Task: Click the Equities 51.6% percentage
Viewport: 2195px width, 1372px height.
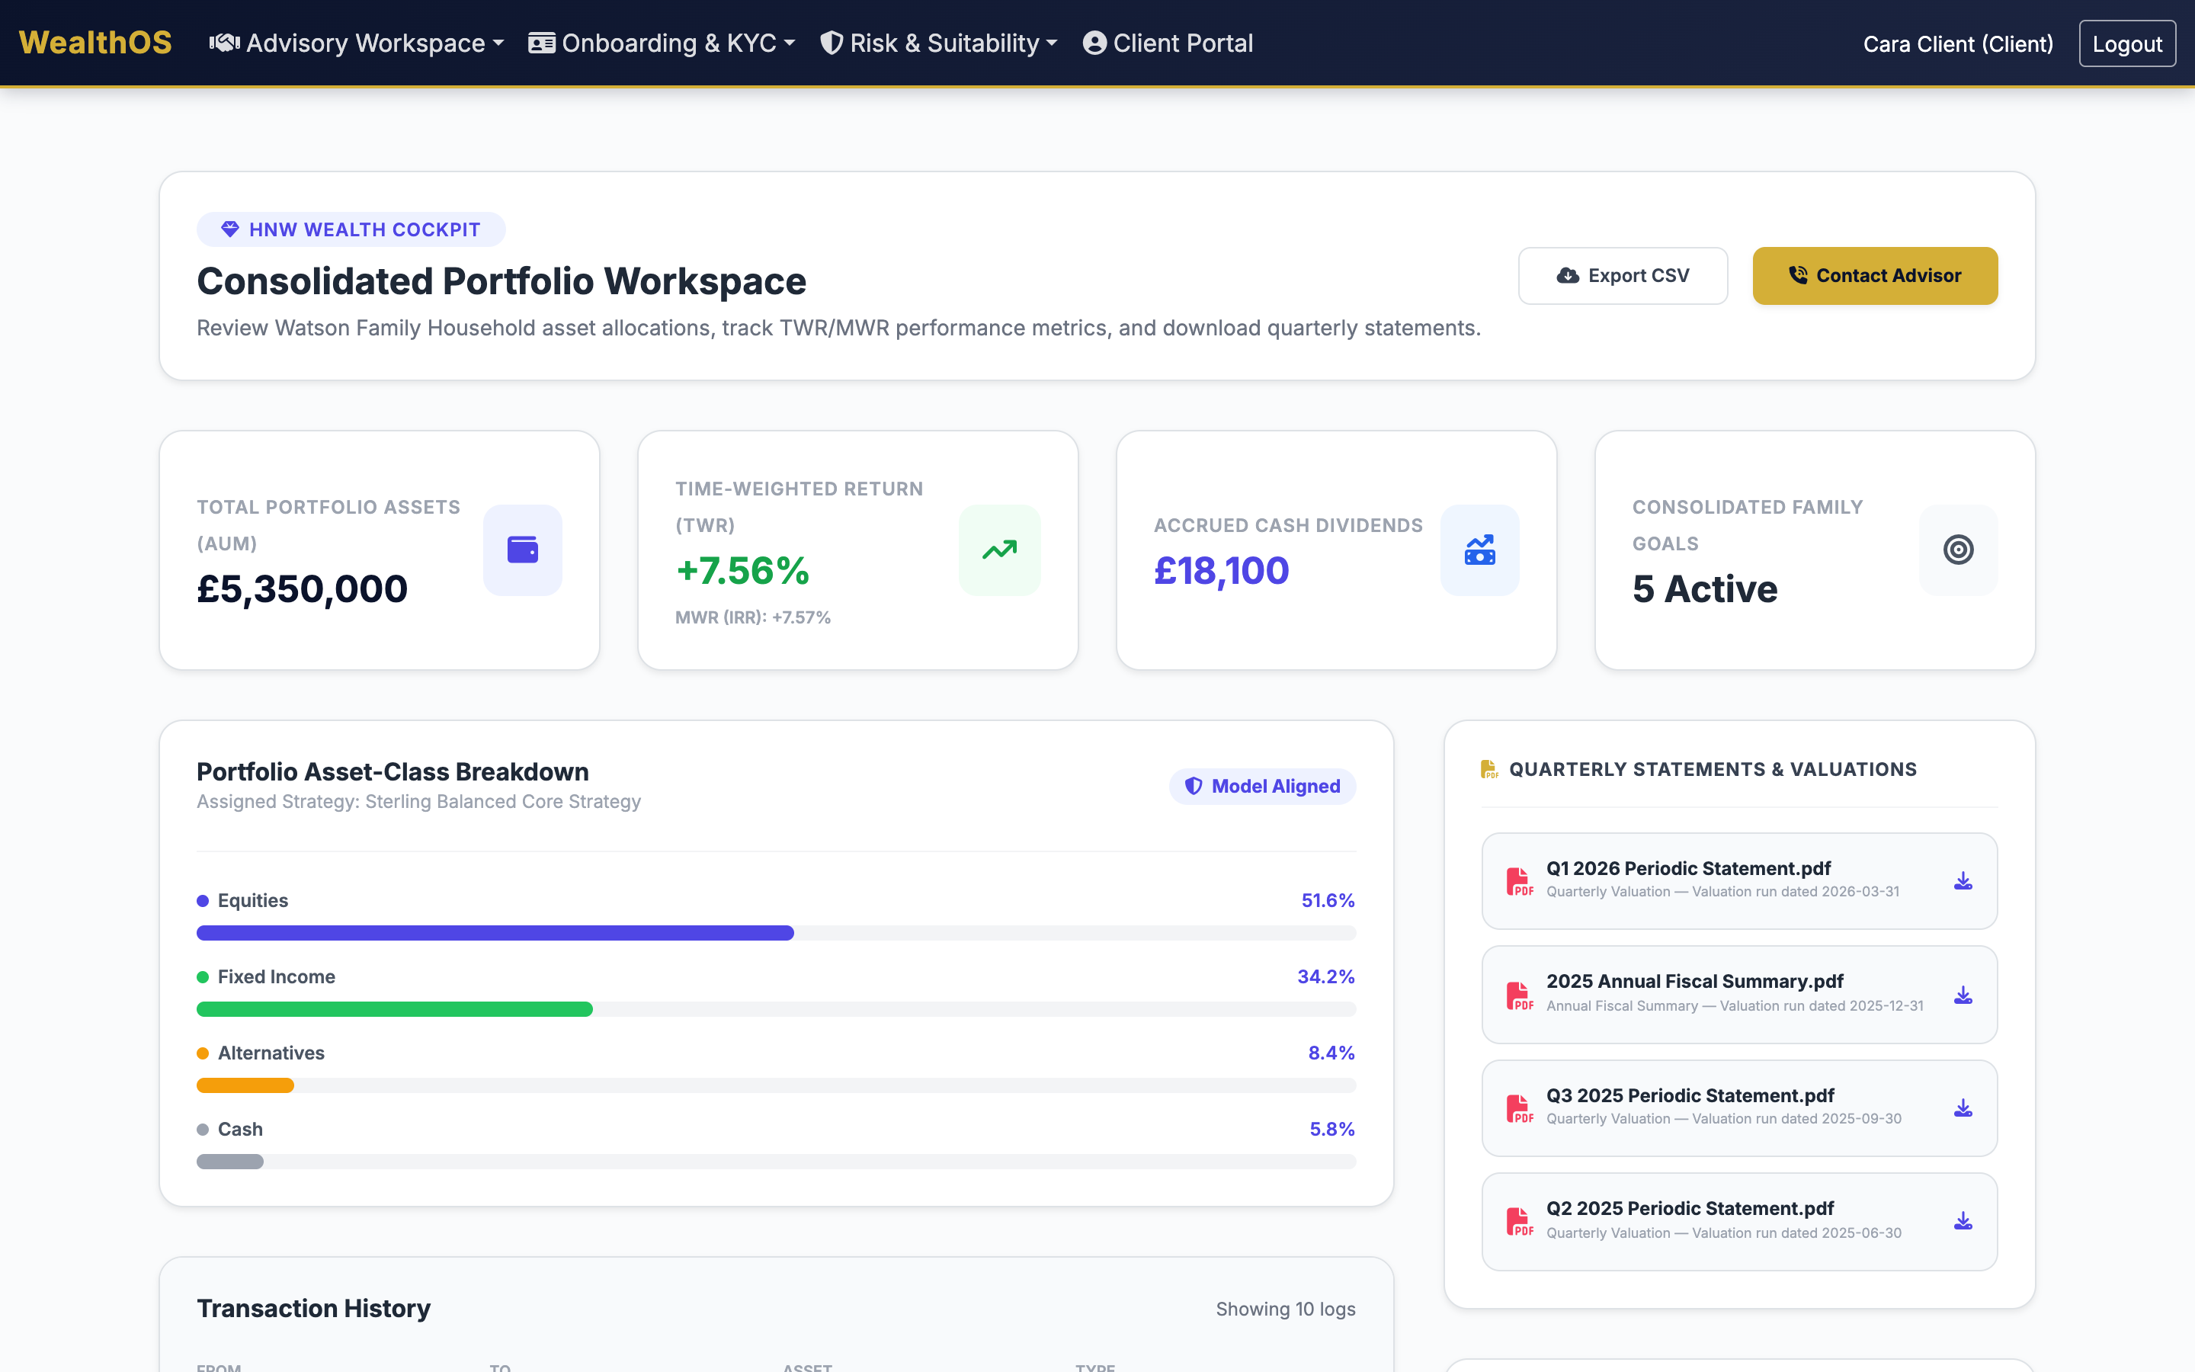Action: [x=1328, y=900]
